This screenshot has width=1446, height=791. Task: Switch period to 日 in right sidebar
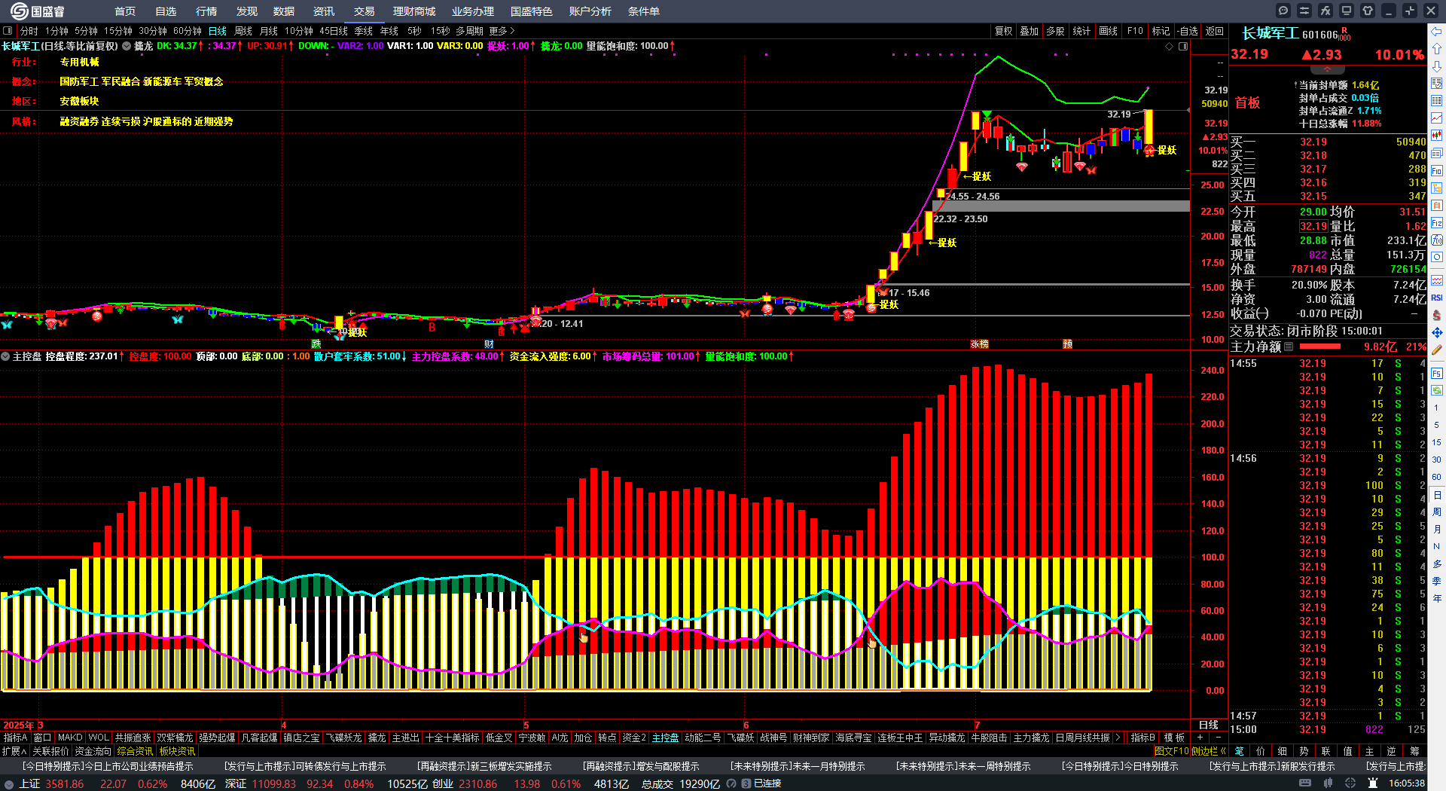click(x=1437, y=495)
